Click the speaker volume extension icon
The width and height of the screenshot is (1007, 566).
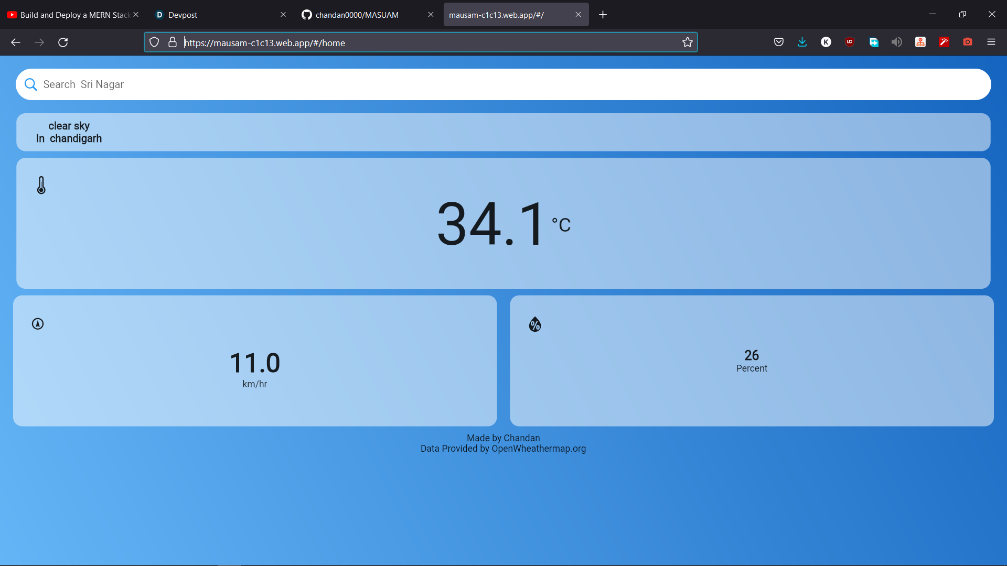(x=897, y=42)
